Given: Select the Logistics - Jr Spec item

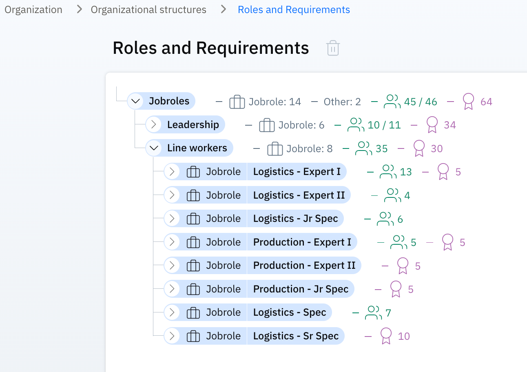Looking at the screenshot, I should click(x=295, y=219).
